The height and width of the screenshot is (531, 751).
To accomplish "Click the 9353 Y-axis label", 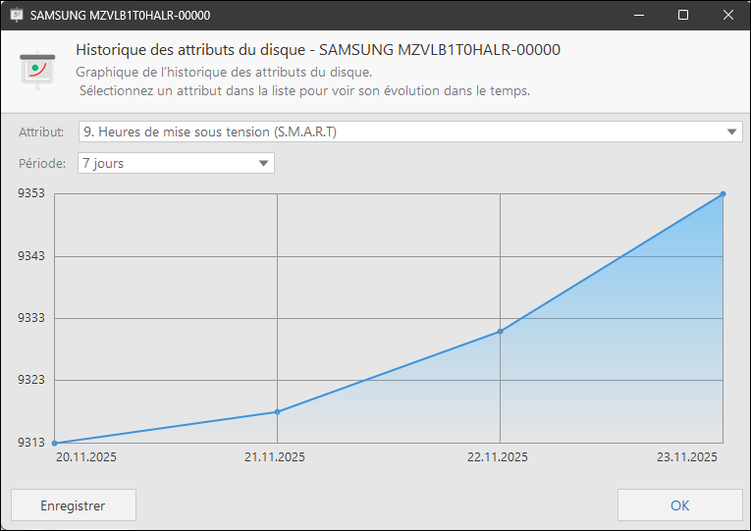I will tap(31, 193).
